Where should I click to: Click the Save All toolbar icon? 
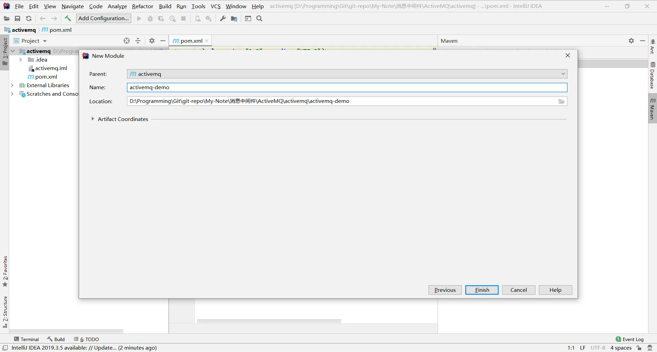point(17,18)
